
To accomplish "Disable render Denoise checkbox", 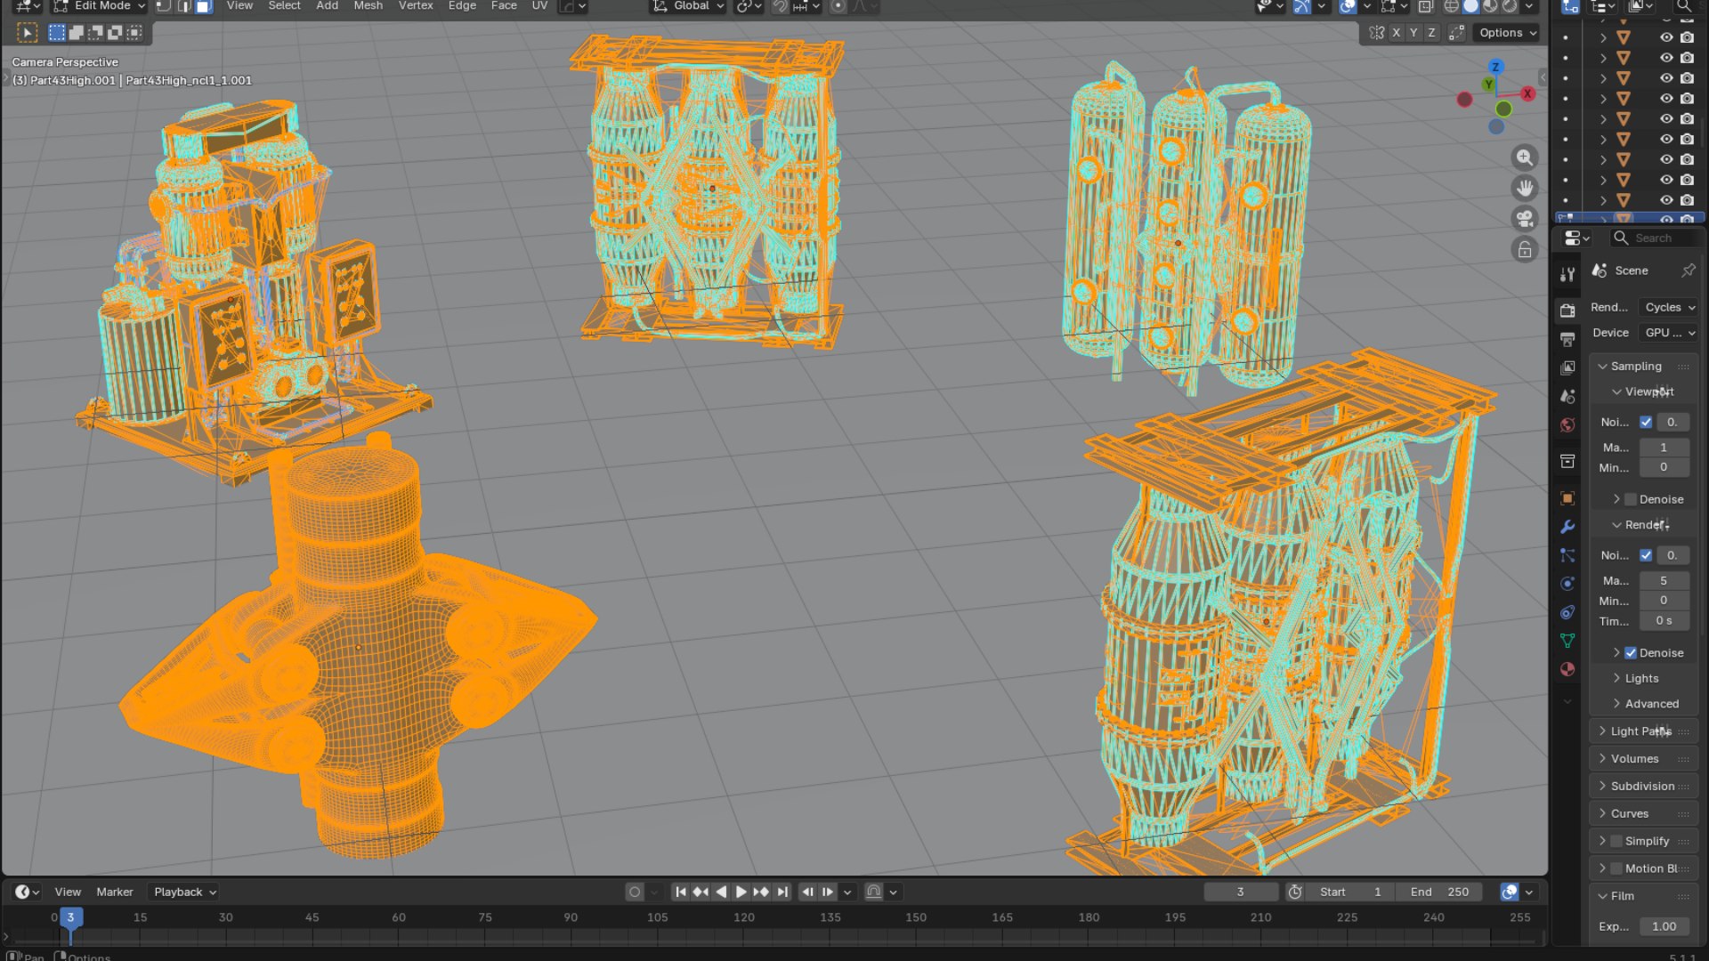I will (x=1631, y=653).
